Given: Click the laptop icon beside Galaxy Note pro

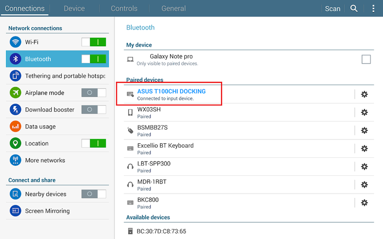Looking at the screenshot, I should tap(130, 59).
